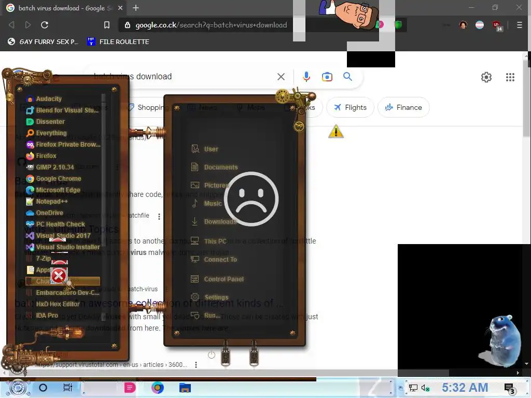Close the 'batch virus download' tab
Image resolution: width=531 pixels, height=398 pixels.
[120, 8]
